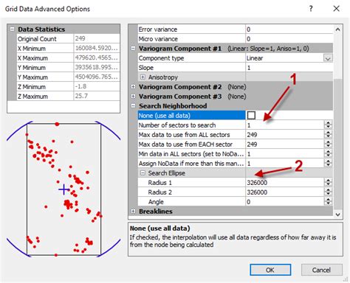
Task: Expand Variogram Component #3 section
Action: coord(133,97)
